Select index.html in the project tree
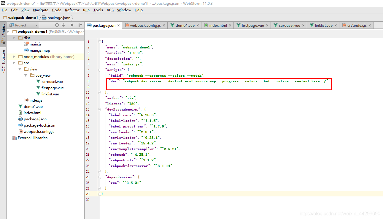The width and height of the screenshot is (383, 219). click(32, 113)
